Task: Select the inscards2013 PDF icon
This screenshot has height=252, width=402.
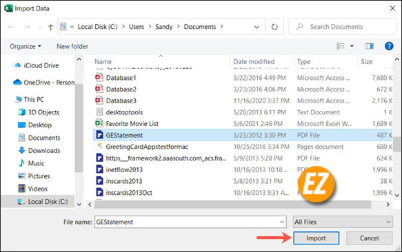Action: pos(99,181)
